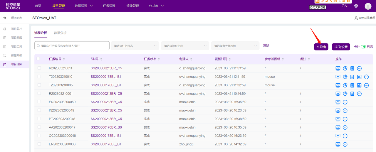The height and width of the screenshot is (152, 376).
Task: Click pie chart icon in T202303210010 row
Action: coord(345,77)
